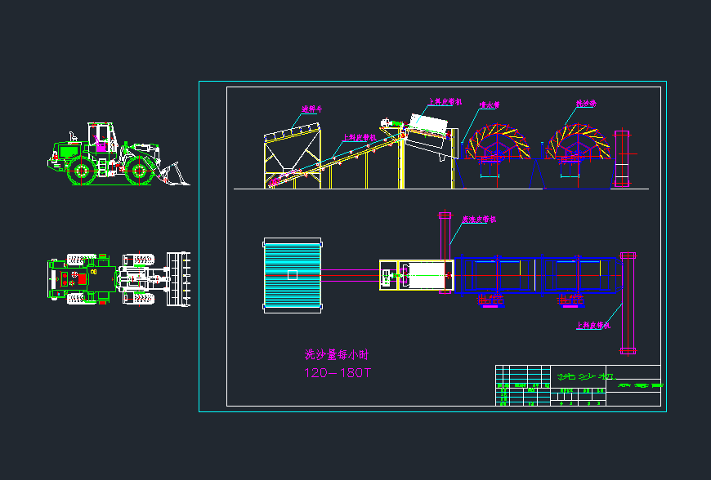This screenshot has width=711, height=480.
Task: Click the magenta operator seat in loader cab
Action: [x=101, y=146]
